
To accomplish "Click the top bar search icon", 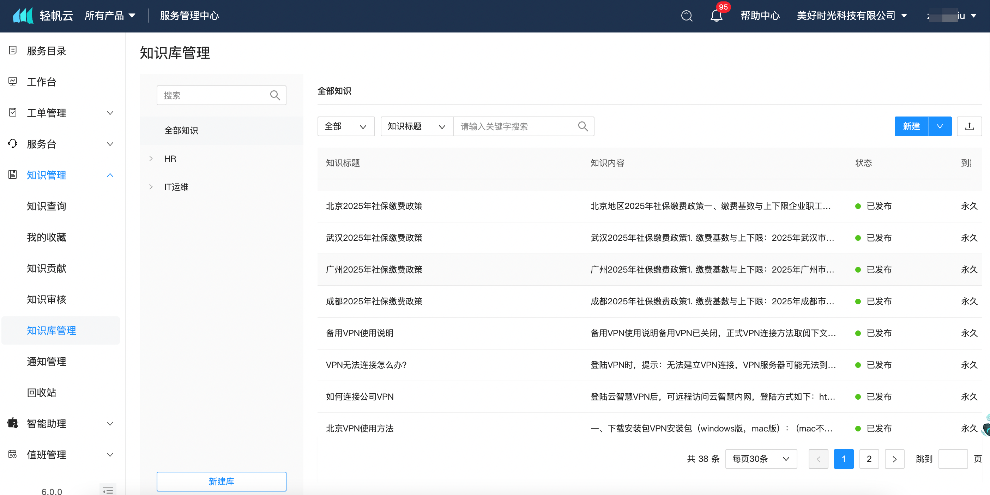I will click(x=686, y=16).
